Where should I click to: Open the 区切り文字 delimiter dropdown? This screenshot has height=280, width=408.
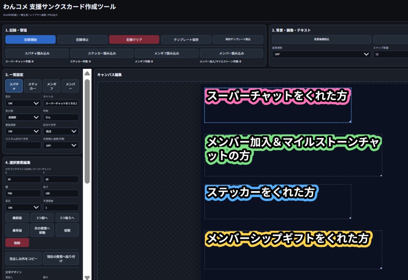[61, 131]
